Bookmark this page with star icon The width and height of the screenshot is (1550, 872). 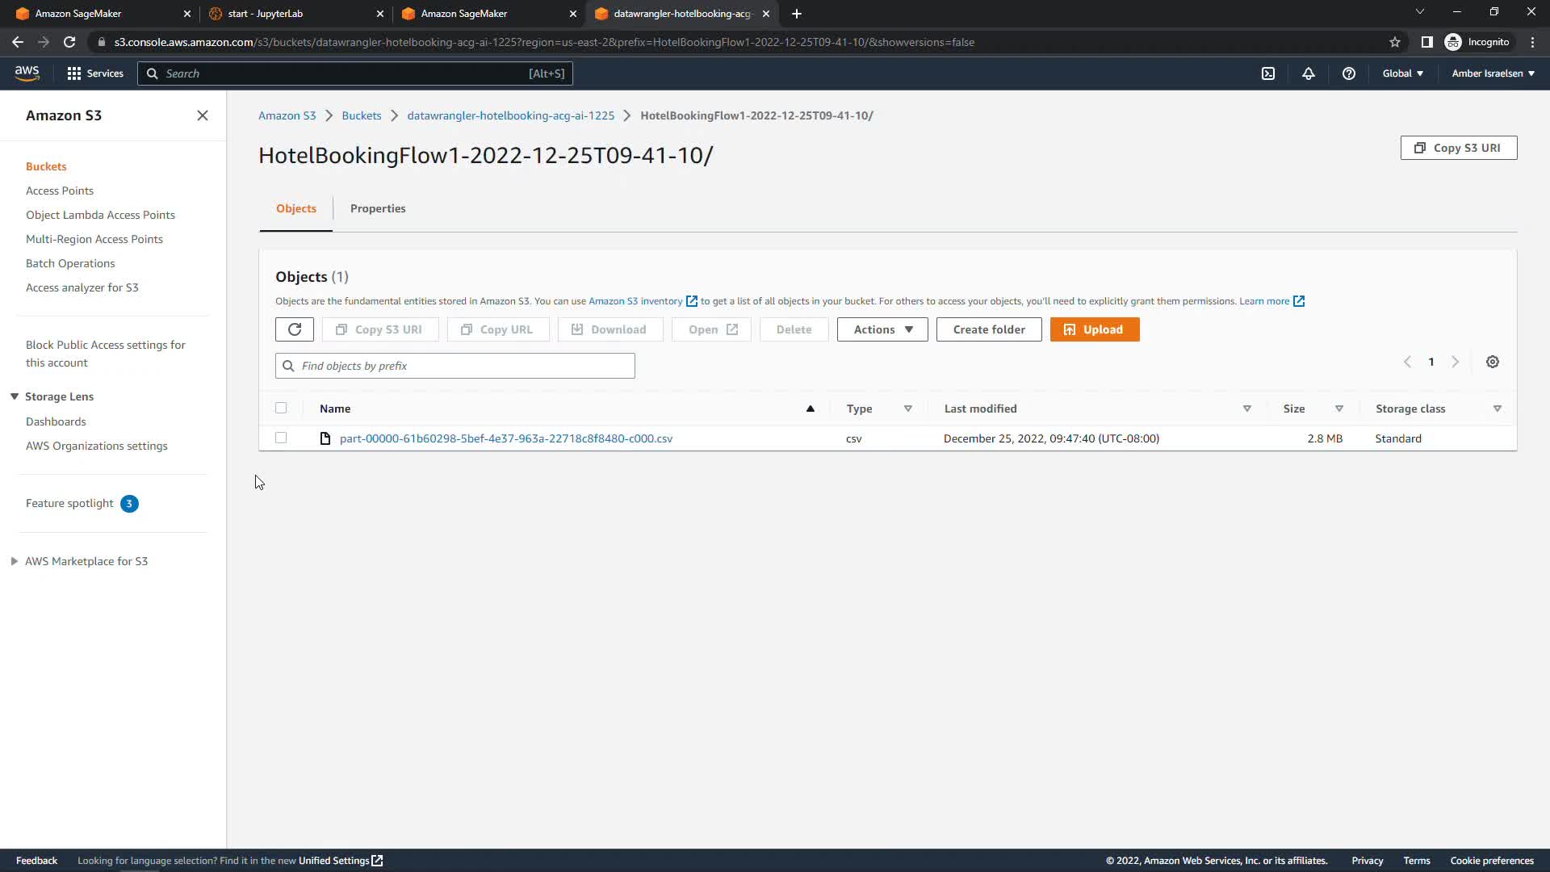pyautogui.click(x=1394, y=42)
